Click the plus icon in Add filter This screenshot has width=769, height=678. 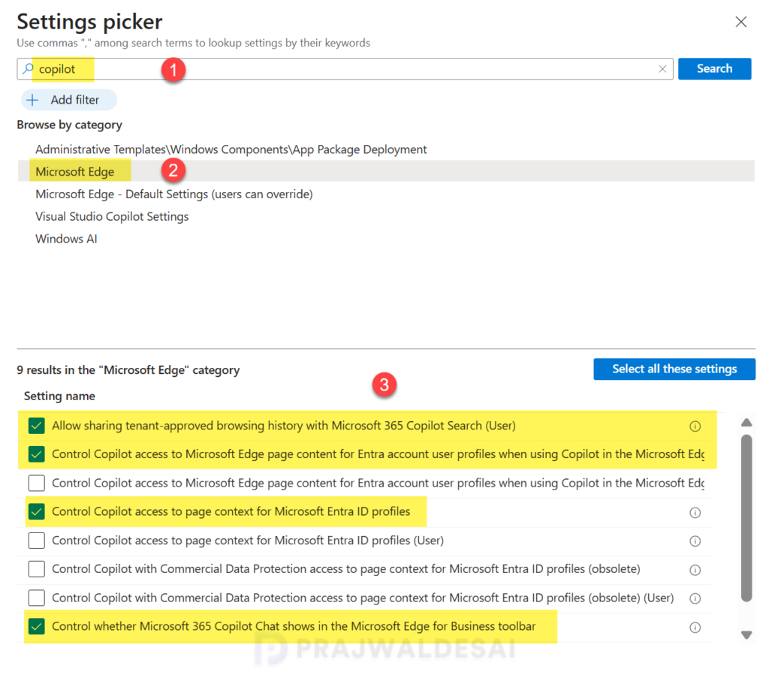tap(32, 100)
